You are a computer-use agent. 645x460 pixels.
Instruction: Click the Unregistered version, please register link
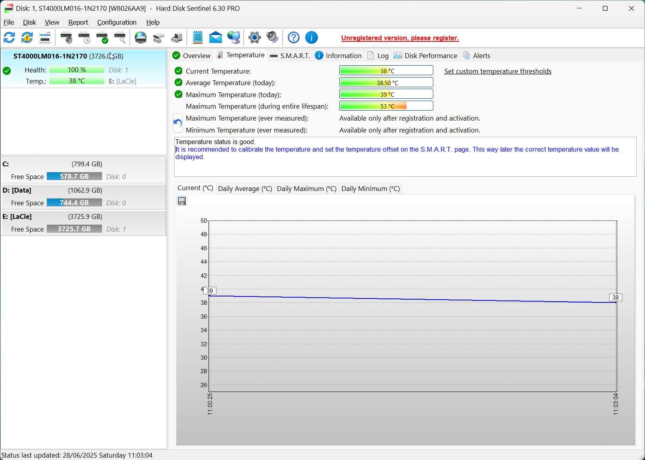pos(400,38)
